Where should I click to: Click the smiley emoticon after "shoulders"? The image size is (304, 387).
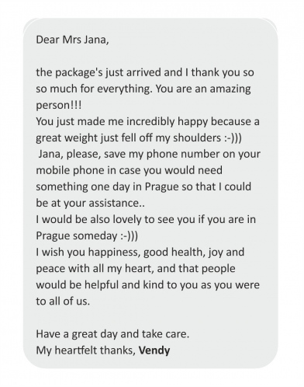coord(233,138)
